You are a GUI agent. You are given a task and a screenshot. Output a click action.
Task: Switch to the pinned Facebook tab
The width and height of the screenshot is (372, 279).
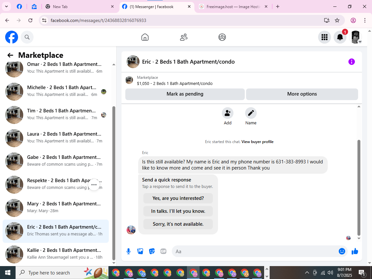coord(19,7)
